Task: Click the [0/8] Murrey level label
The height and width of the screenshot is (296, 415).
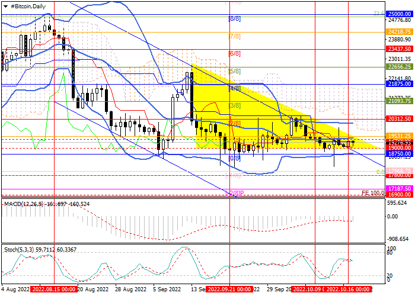Action: (235, 158)
